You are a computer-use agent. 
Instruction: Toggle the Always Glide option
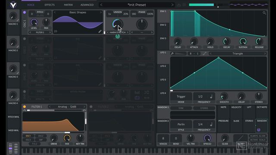point(257,136)
